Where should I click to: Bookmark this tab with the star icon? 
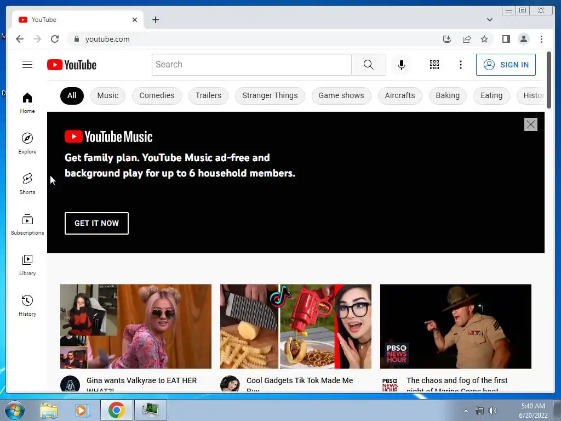point(484,39)
